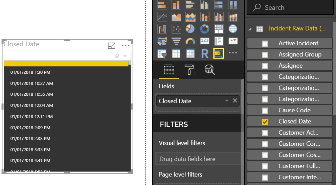Image resolution: width=336 pixels, height=185 pixels.
Task: Remove Closed Date from Fields well
Action: pos(235,101)
